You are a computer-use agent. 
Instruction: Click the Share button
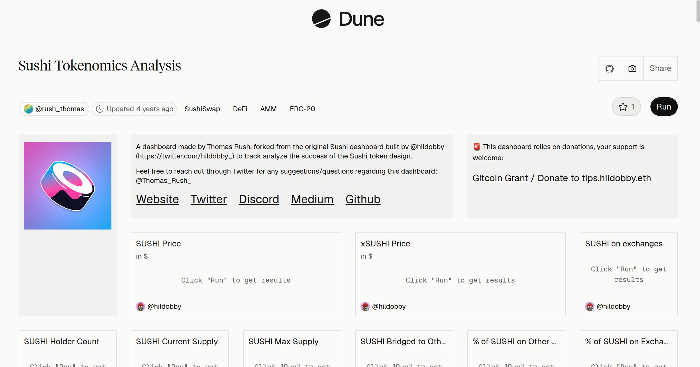(660, 68)
